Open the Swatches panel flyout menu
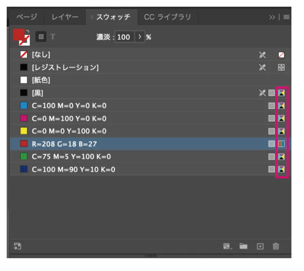This screenshot has height=271, width=304. pos(286,17)
